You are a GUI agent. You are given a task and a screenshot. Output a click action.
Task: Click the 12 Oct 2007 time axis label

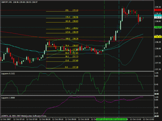6,119
